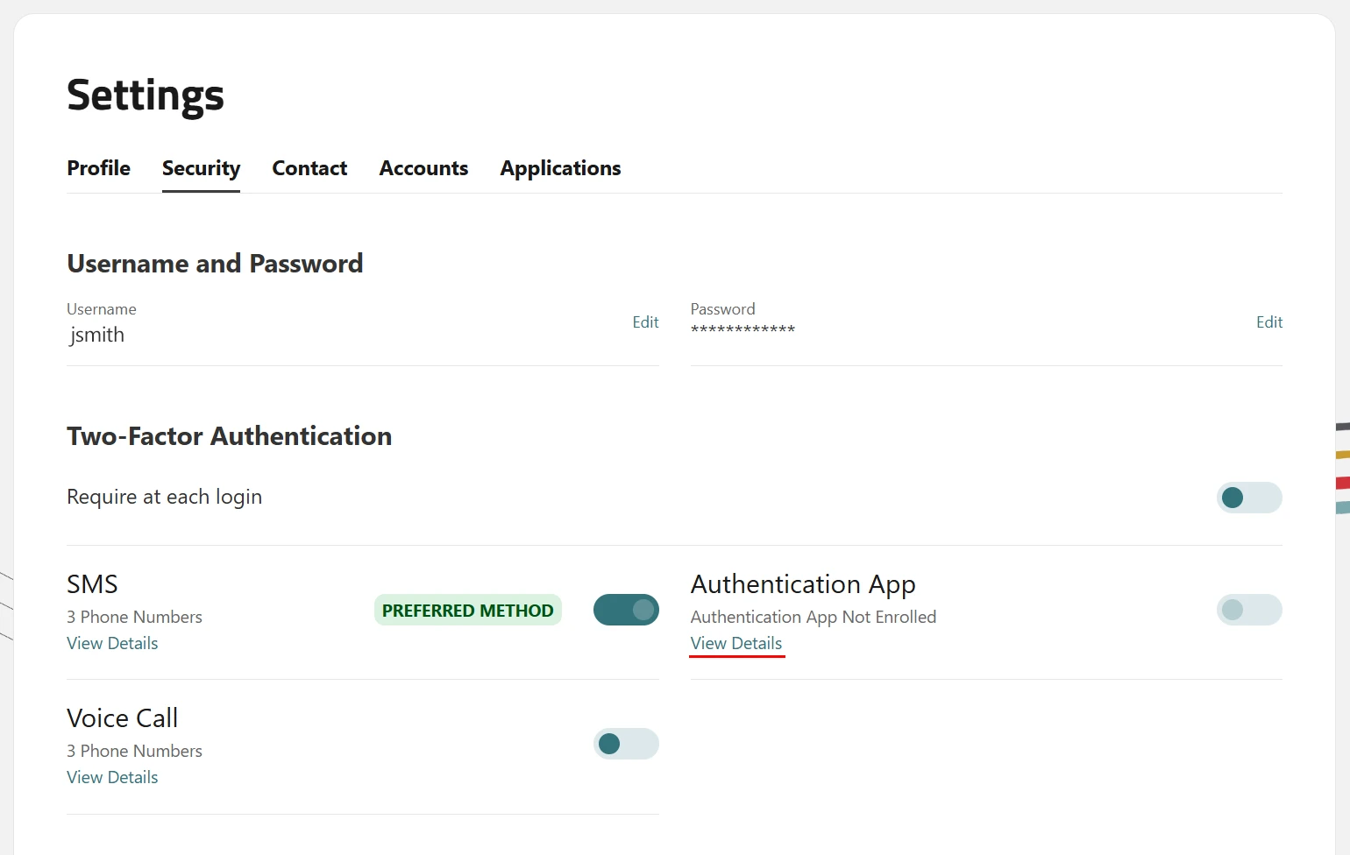This screenshot has height=855, width=1350.
Task: Click the masked password field
Action: tap(742, 331)
